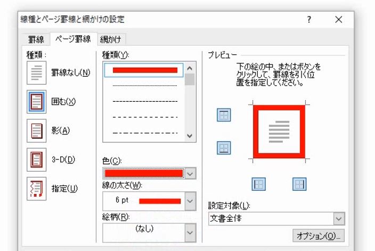Toggle the right border button in preview
Viewport: 375px width, 251px height.
click(x=299, y=184)
